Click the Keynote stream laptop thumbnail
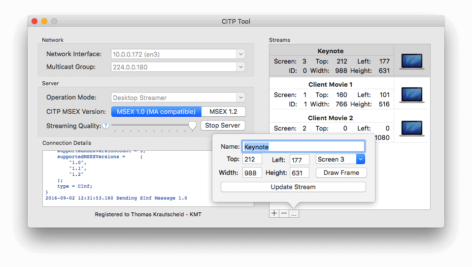 point(412,61)
